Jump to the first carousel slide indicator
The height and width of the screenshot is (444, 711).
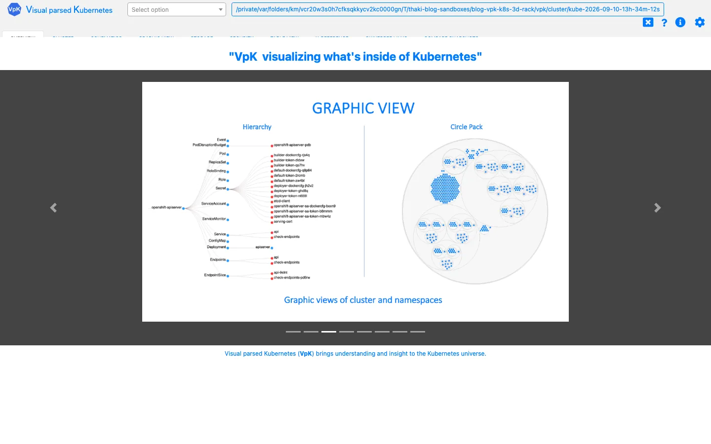click(x=293, y=332)
